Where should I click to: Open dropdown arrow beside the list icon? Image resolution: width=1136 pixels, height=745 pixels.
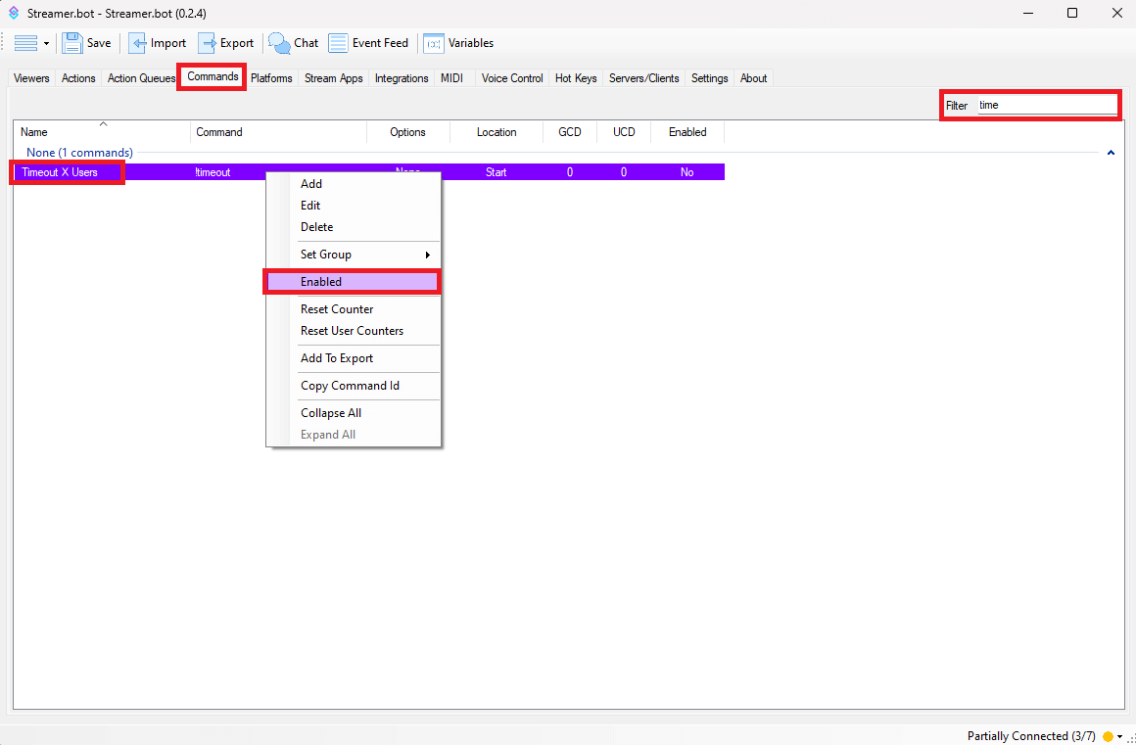click(x=46, y=44)
